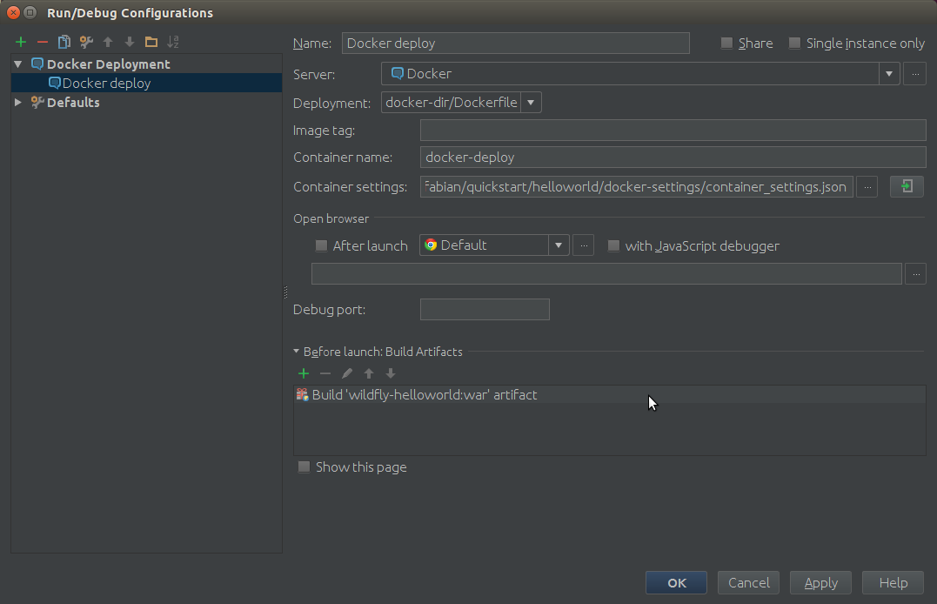Click the copy configuration icon
The height and width of the screenshot is (604, 937).
(x=64, y=42)
